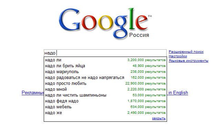This screenshot has height=129, width=219.
Task: Choose suggestion "надо мебель"
Action: (x=105, y=107)
